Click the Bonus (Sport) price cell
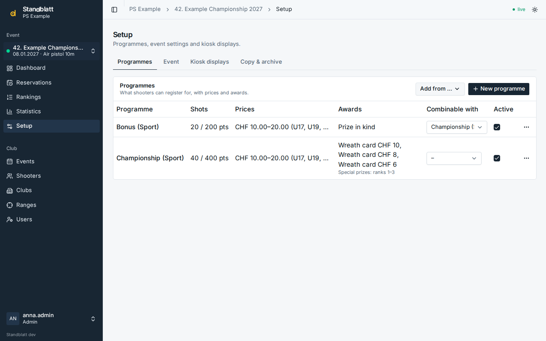The height and width of the screenshot is (341, 546). pyautogui.click(x=282, y=127)
